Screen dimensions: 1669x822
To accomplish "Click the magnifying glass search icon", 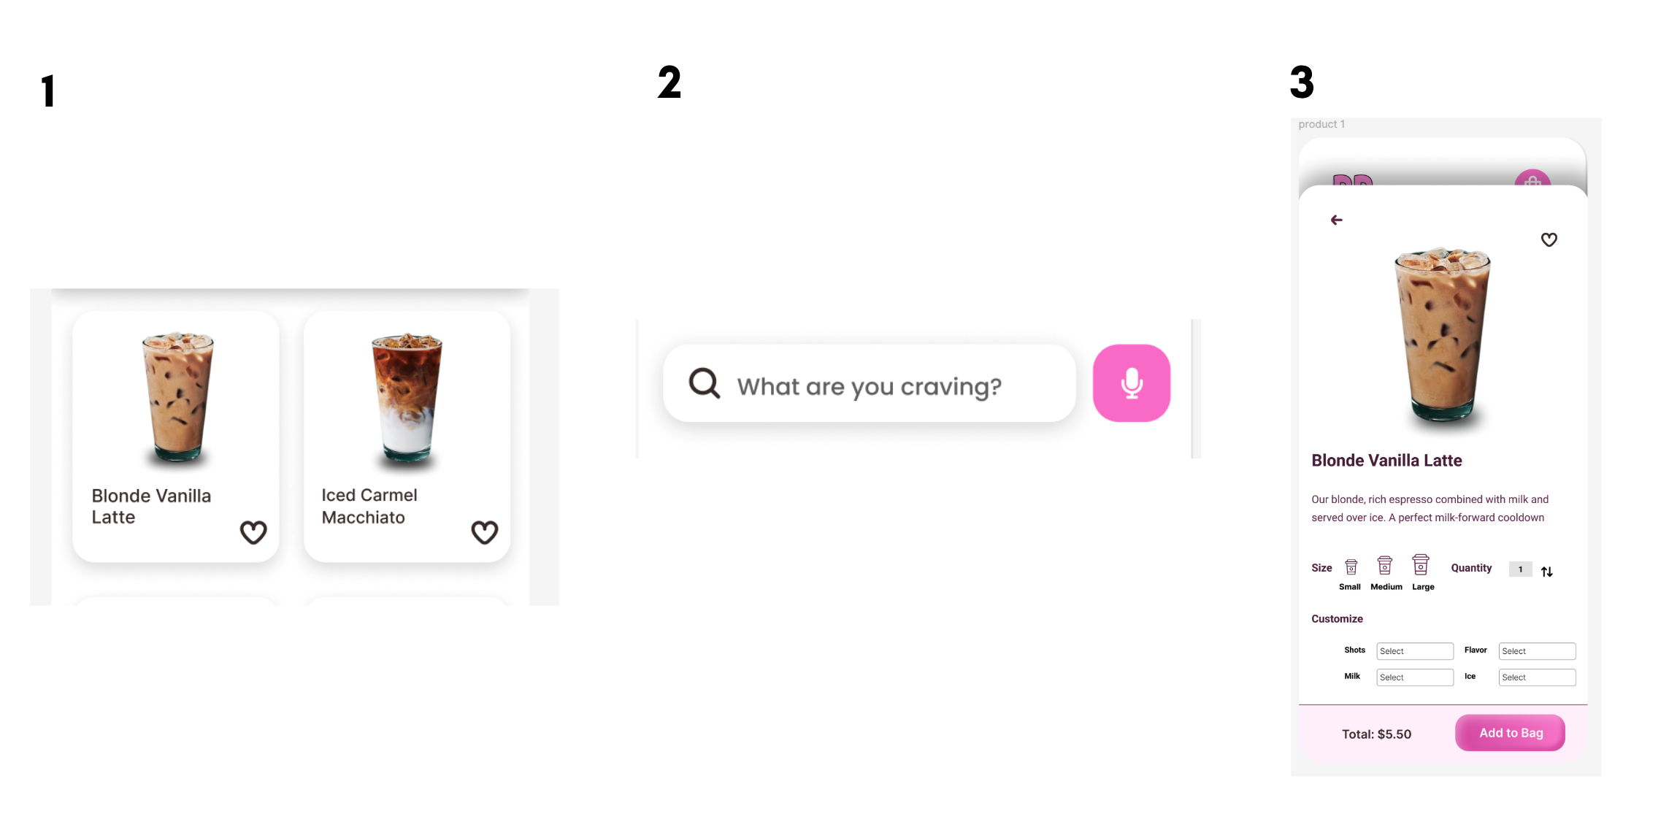I will [705, 383].
